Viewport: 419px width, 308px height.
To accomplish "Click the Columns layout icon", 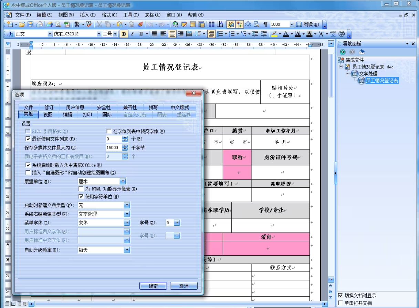I will tap(212, 24).
